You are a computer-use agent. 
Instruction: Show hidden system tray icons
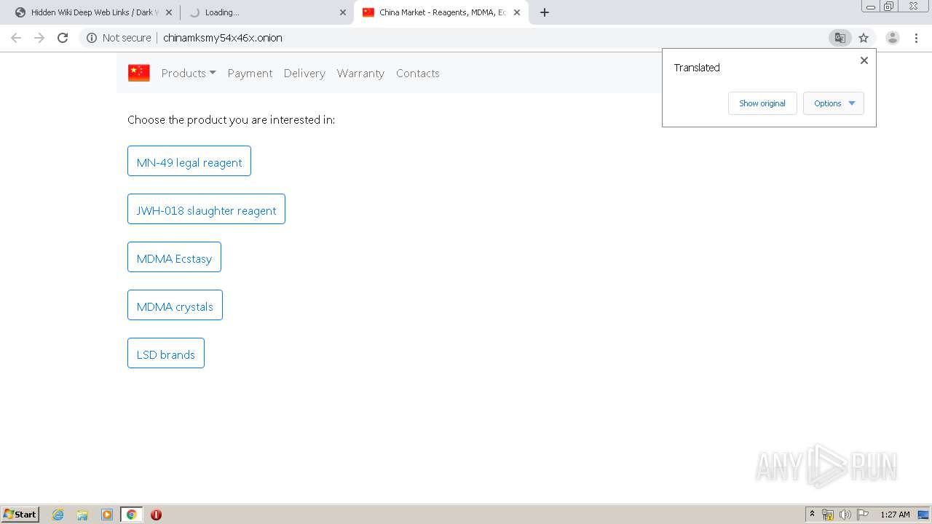coord(812,515)
